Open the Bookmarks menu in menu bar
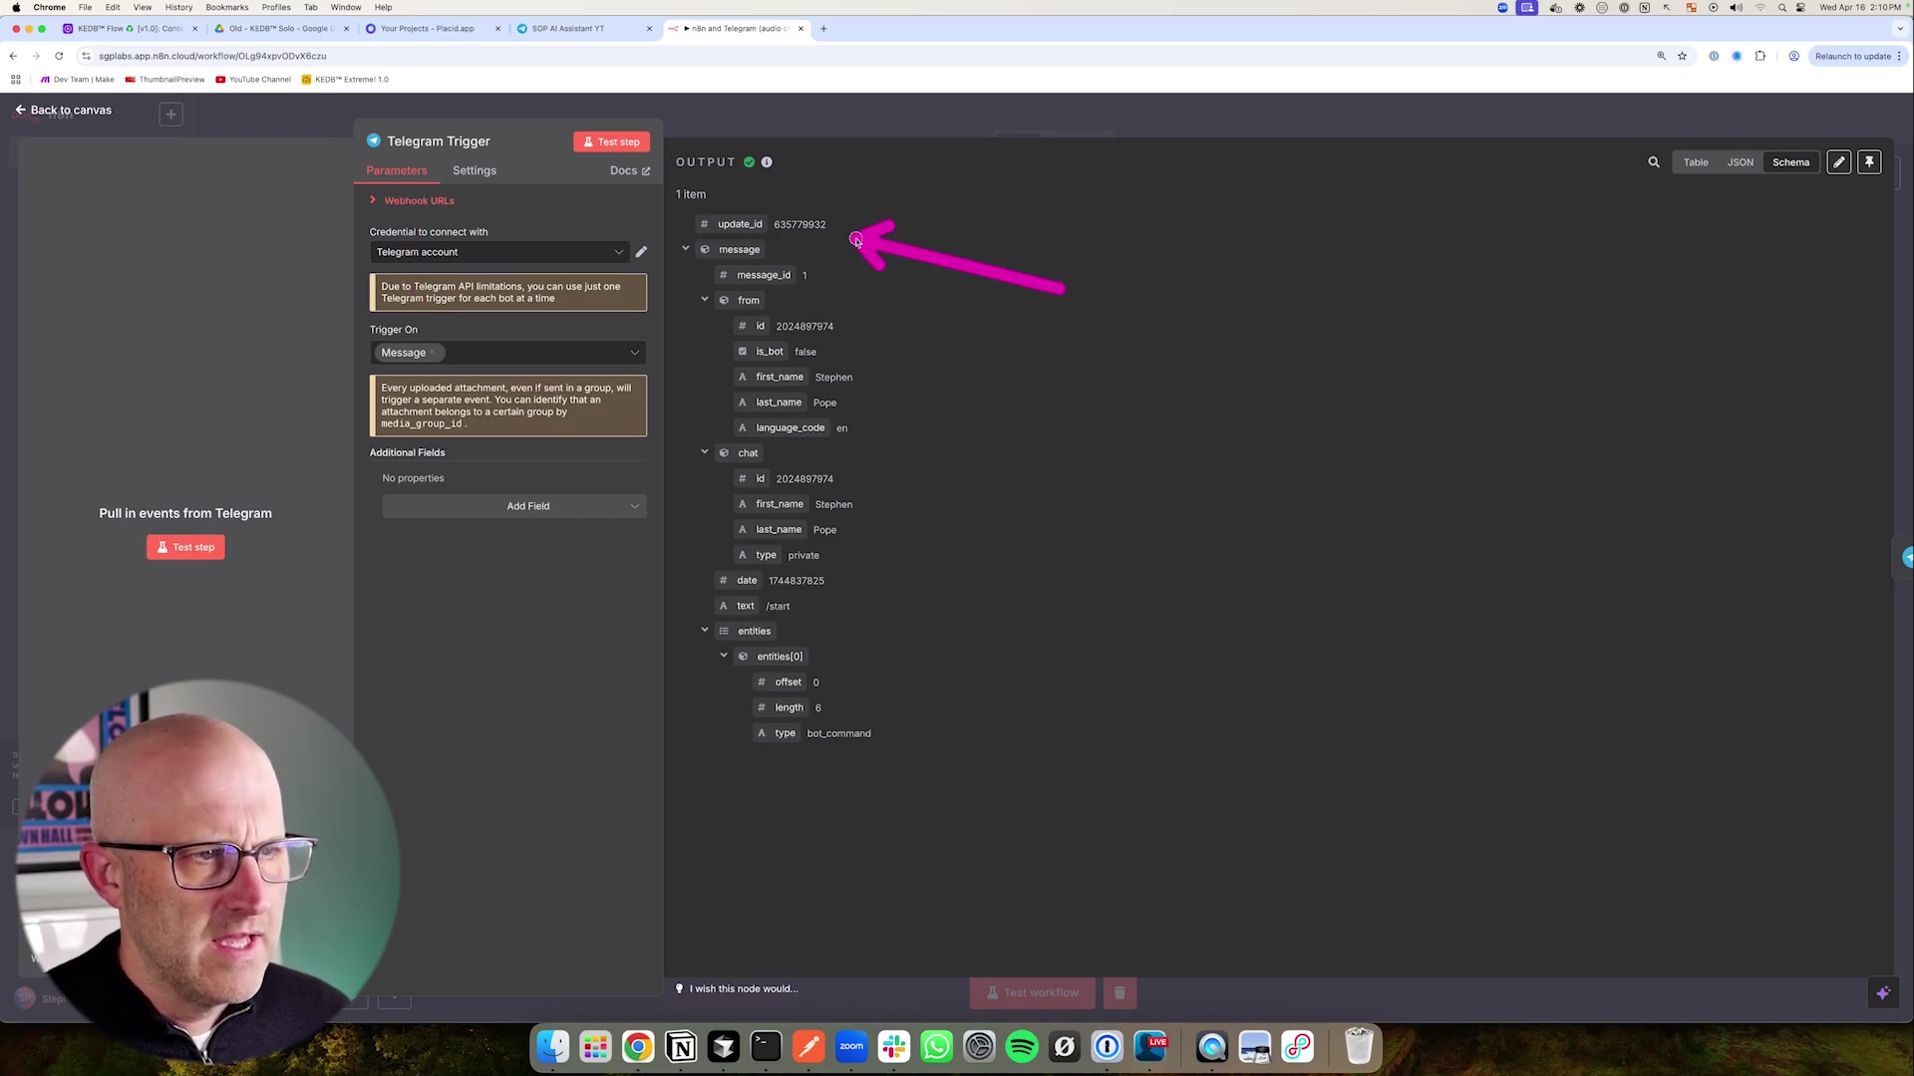The image size is (1914, 1076). coord(226,7)
